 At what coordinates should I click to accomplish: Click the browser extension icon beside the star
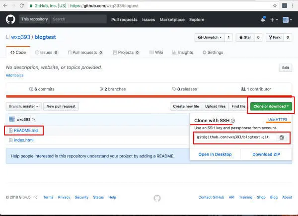[284, 5]
